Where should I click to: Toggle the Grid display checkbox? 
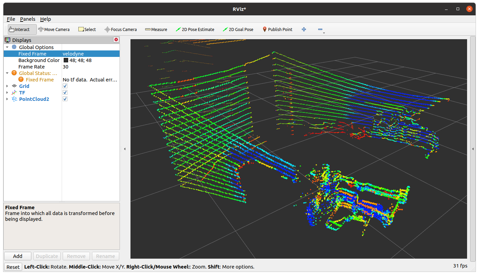click(65, 86)
